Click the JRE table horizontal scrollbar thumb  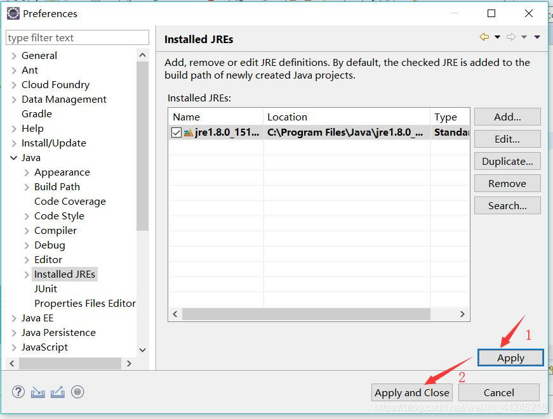click(306, 314)
